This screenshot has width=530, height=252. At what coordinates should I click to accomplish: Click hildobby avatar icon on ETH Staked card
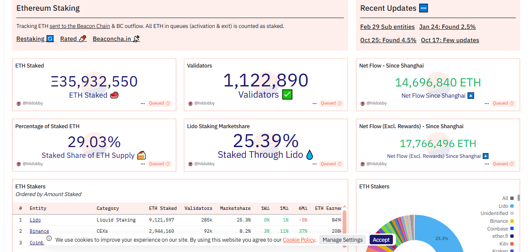[18, 103]
